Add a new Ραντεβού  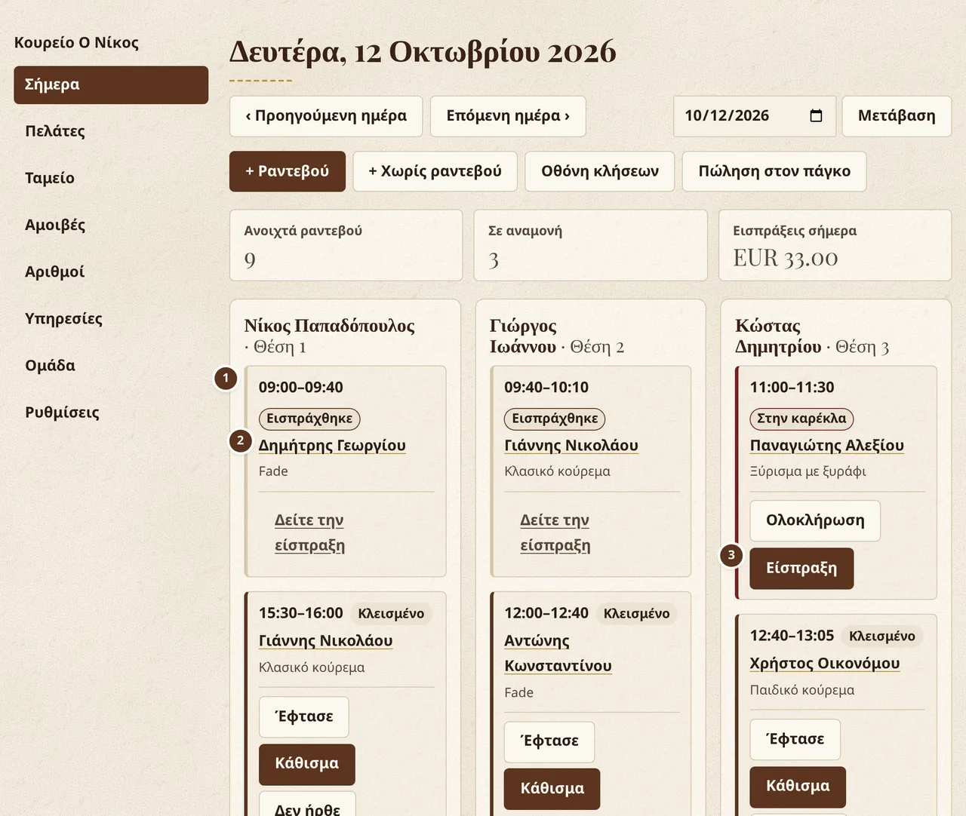(x=288, y=171)
